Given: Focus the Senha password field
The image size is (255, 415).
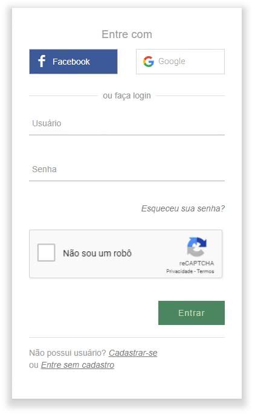Looking at the screenshot, I should (127, 169).
